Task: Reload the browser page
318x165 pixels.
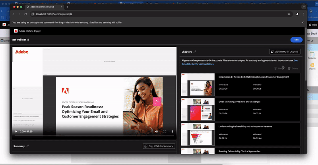Action: coord(25,14)
